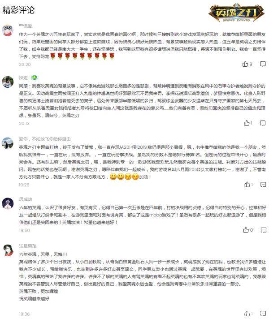Like 思成劫's comment posted at 19:50
Viewport: 269px width, 323px height.
tap(246, 230)
